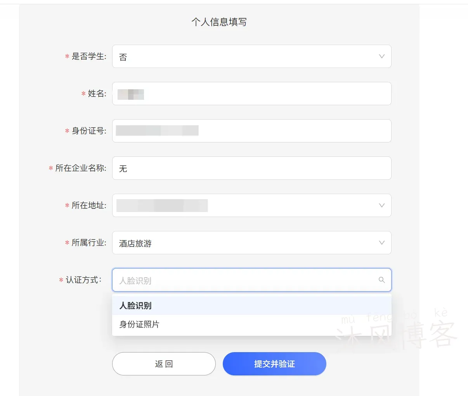468x396 pixels.
Task: Click the dropdown chevron on 是否学生 selector
Action: pyautogui.click(x=381, y=56)
